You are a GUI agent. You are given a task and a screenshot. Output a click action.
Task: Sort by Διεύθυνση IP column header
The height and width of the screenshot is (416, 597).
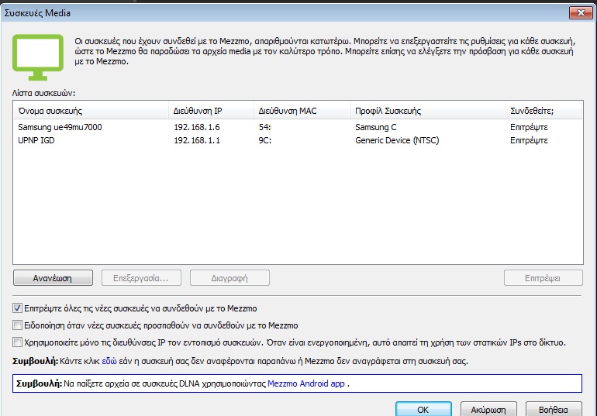coord(212,111)
